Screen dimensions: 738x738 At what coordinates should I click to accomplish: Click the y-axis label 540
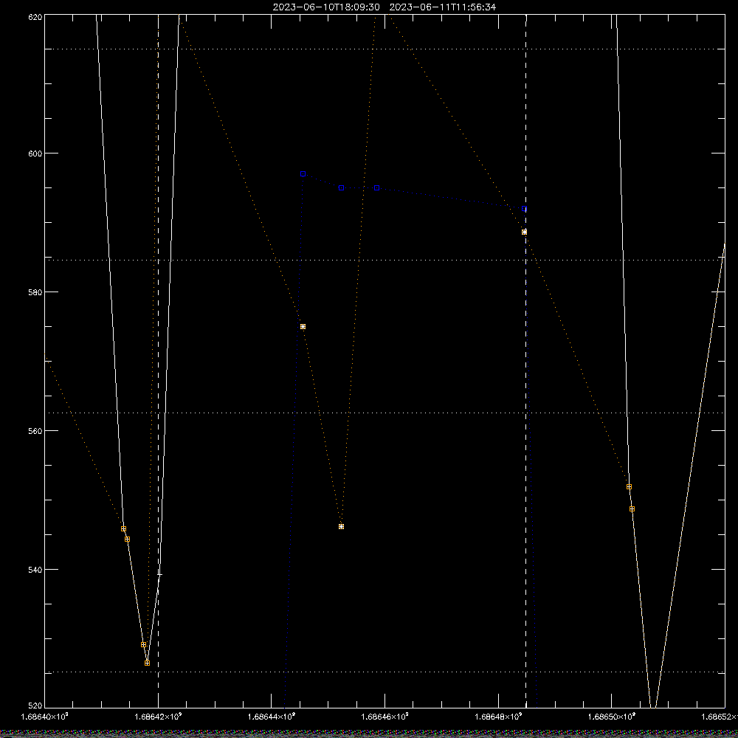[35, 570]
